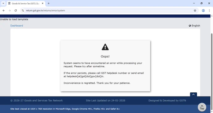
Task: Click the warning triangle icon
Action: pos(105,47)
